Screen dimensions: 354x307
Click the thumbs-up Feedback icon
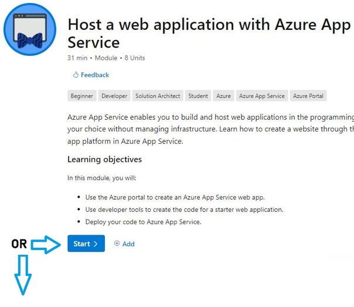coord(76,75)
